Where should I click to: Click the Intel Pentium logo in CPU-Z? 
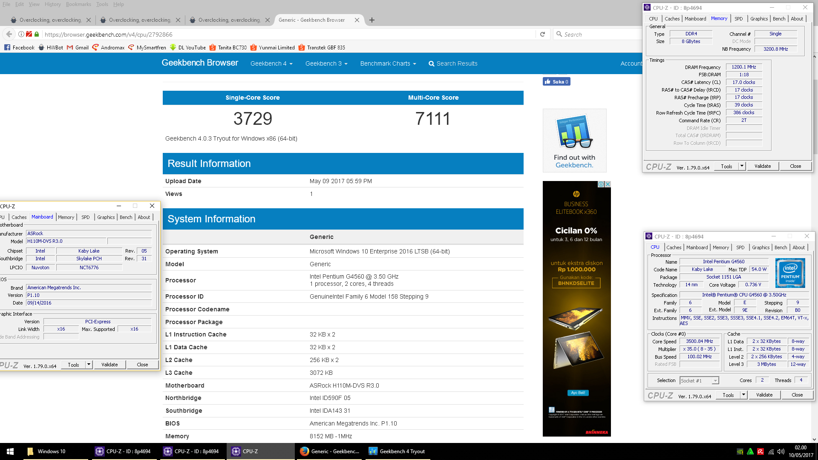point(790,273)
